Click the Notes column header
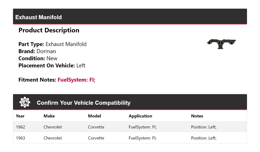The image size is (260, 152). [197, 116]
